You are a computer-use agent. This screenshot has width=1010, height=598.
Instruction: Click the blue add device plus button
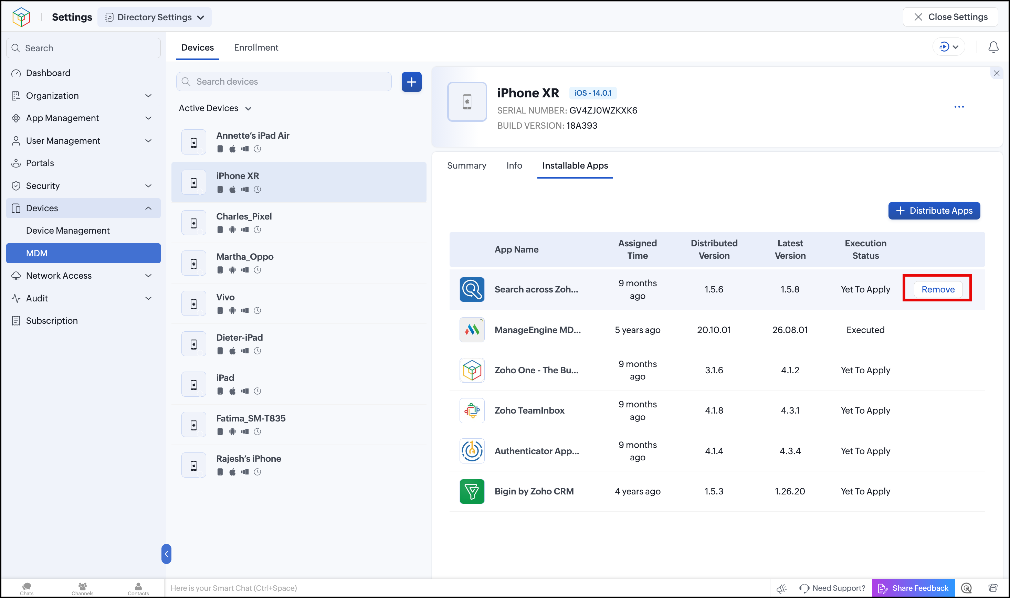(411, 82)
